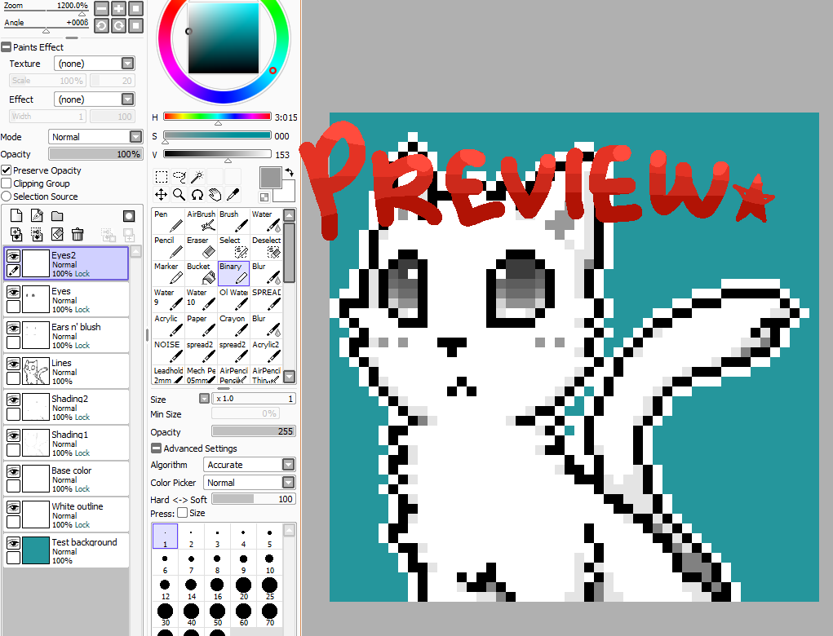Select the Marker tool

(168, 273)
